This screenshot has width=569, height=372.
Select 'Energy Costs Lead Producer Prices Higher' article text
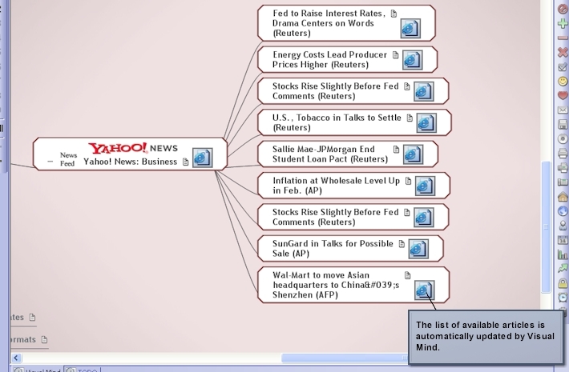(x=329, y=59)
